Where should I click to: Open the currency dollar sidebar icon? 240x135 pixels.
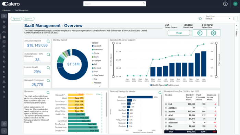pyautogui.click(x=4, y=52)
